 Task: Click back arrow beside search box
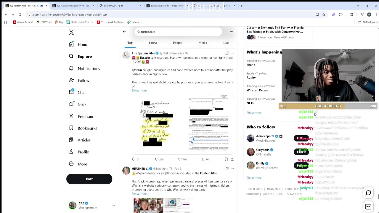coord(124,32)
